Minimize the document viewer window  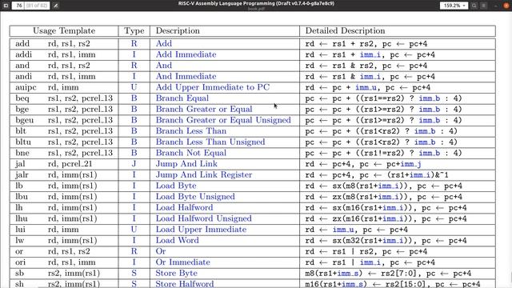point(496,6)
